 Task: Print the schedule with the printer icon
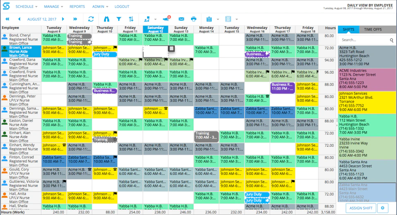(x=194, y=19)
